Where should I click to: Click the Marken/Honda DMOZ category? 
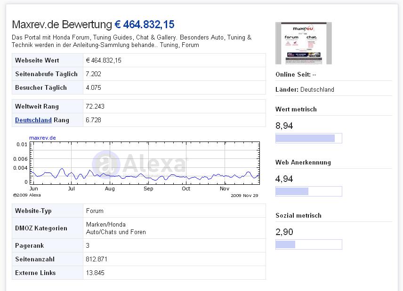(106, 224)
